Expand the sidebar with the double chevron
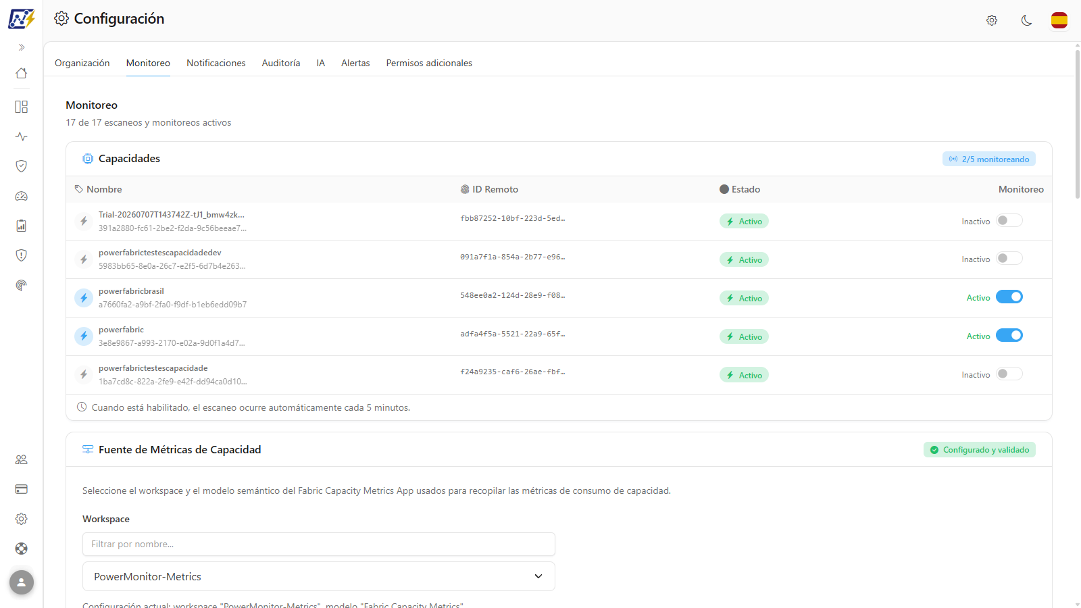The height and width of the screenshot is (608, 1081). tap(22, 47)
